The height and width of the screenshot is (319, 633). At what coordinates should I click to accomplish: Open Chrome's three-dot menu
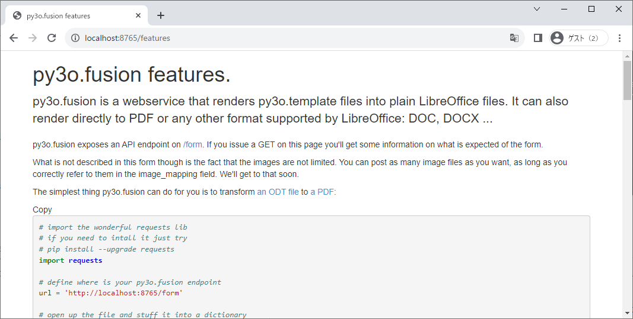620,38
